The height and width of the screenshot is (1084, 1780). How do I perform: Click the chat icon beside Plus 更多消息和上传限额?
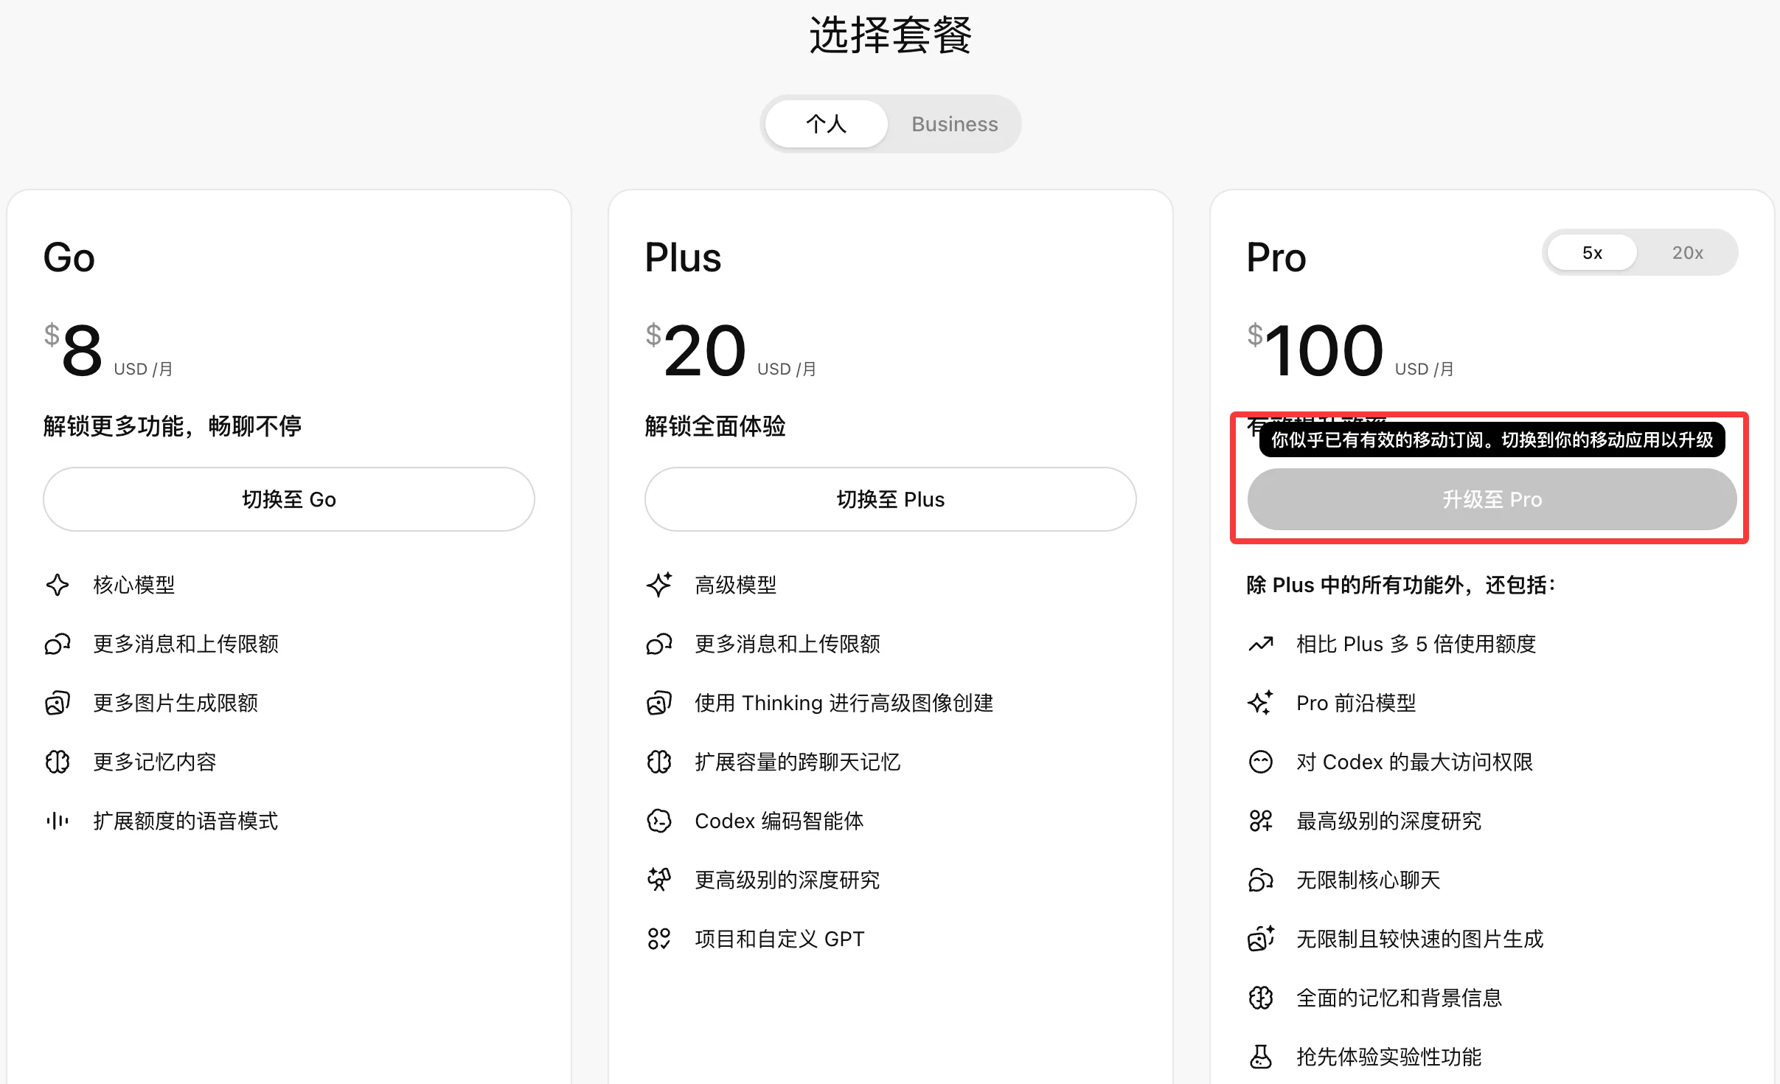coord(659,644)
